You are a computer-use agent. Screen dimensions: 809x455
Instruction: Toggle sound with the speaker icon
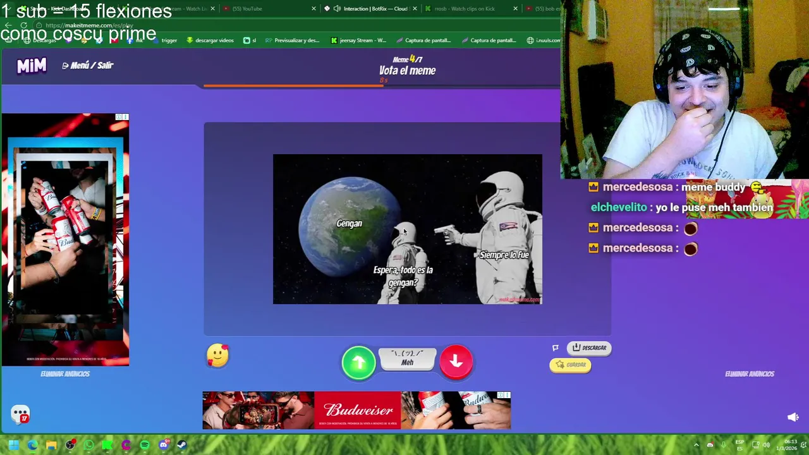click(793, 417)
